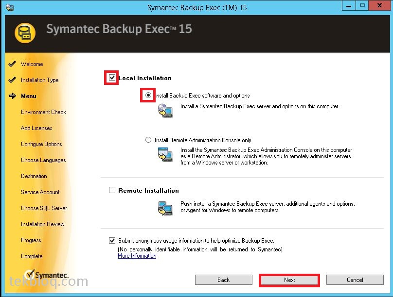
Task: Open the More Information link
Action: pos(137,256)
